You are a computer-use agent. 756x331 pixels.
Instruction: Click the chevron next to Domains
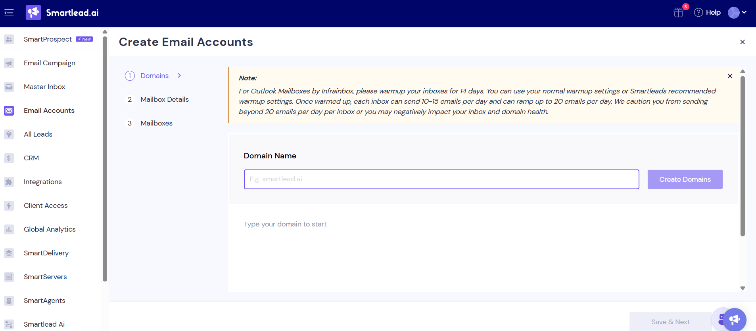[179, 76]
